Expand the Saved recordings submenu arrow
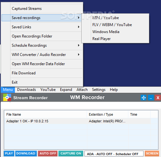Image resolution: width=161 pixels, height=157 pixels. click(x=79, y=18)
